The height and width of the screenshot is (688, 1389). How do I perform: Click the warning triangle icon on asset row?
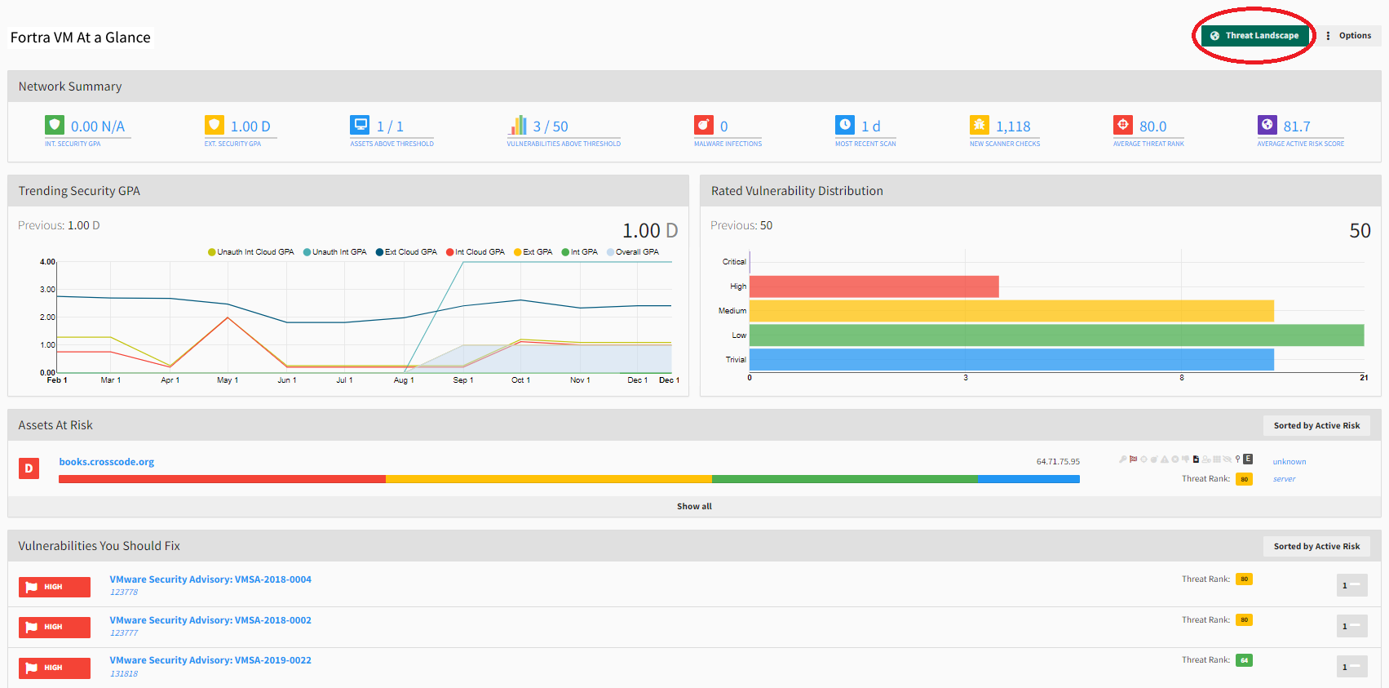pyautogui.click(x=1165, y=459)
